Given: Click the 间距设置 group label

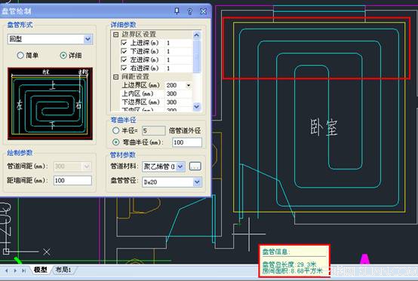Looking at the screenshot, I should tap(135, 77).
